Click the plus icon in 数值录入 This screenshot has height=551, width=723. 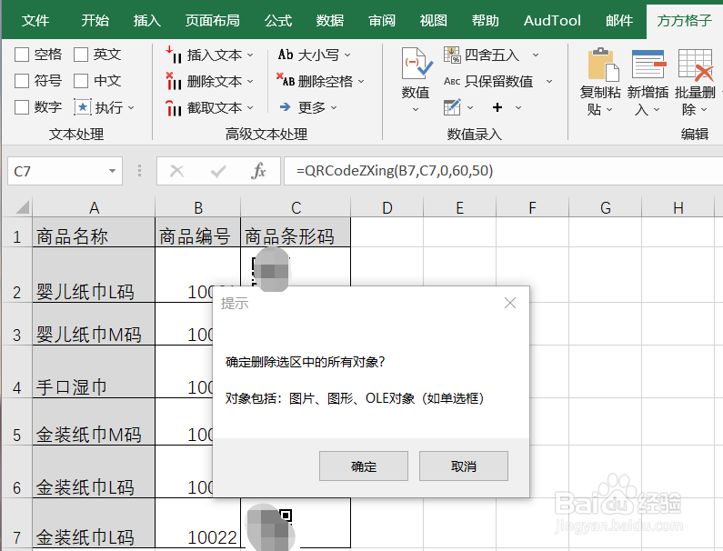[497, 107]
